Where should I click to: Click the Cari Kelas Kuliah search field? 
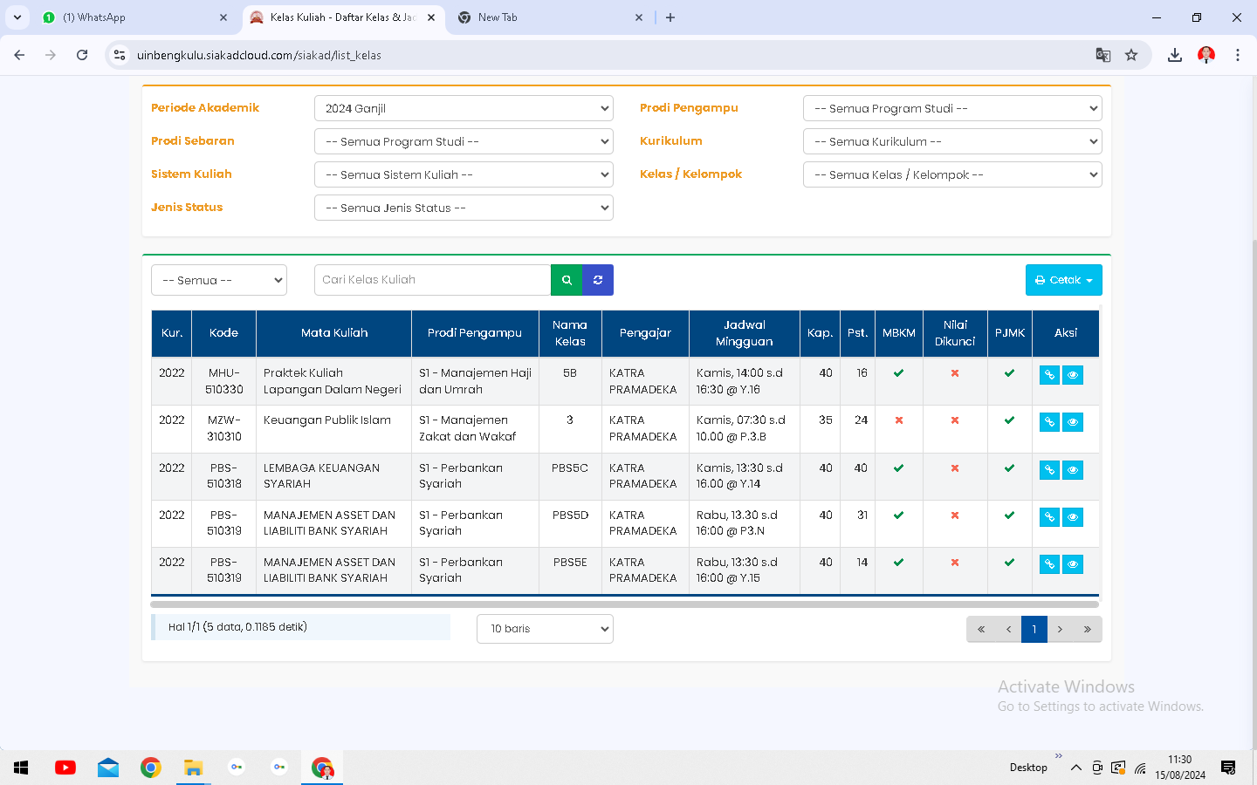point(432,280)
